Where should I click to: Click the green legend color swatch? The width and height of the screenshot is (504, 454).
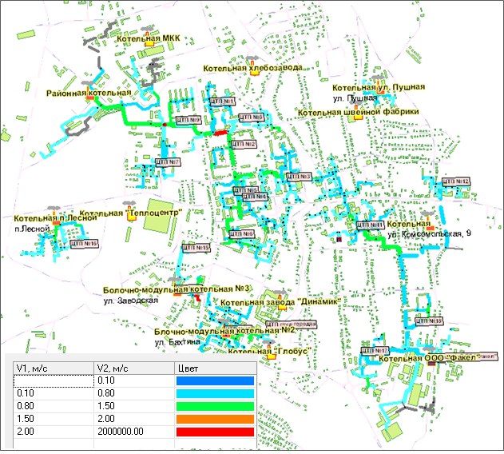tap(214, 406)
